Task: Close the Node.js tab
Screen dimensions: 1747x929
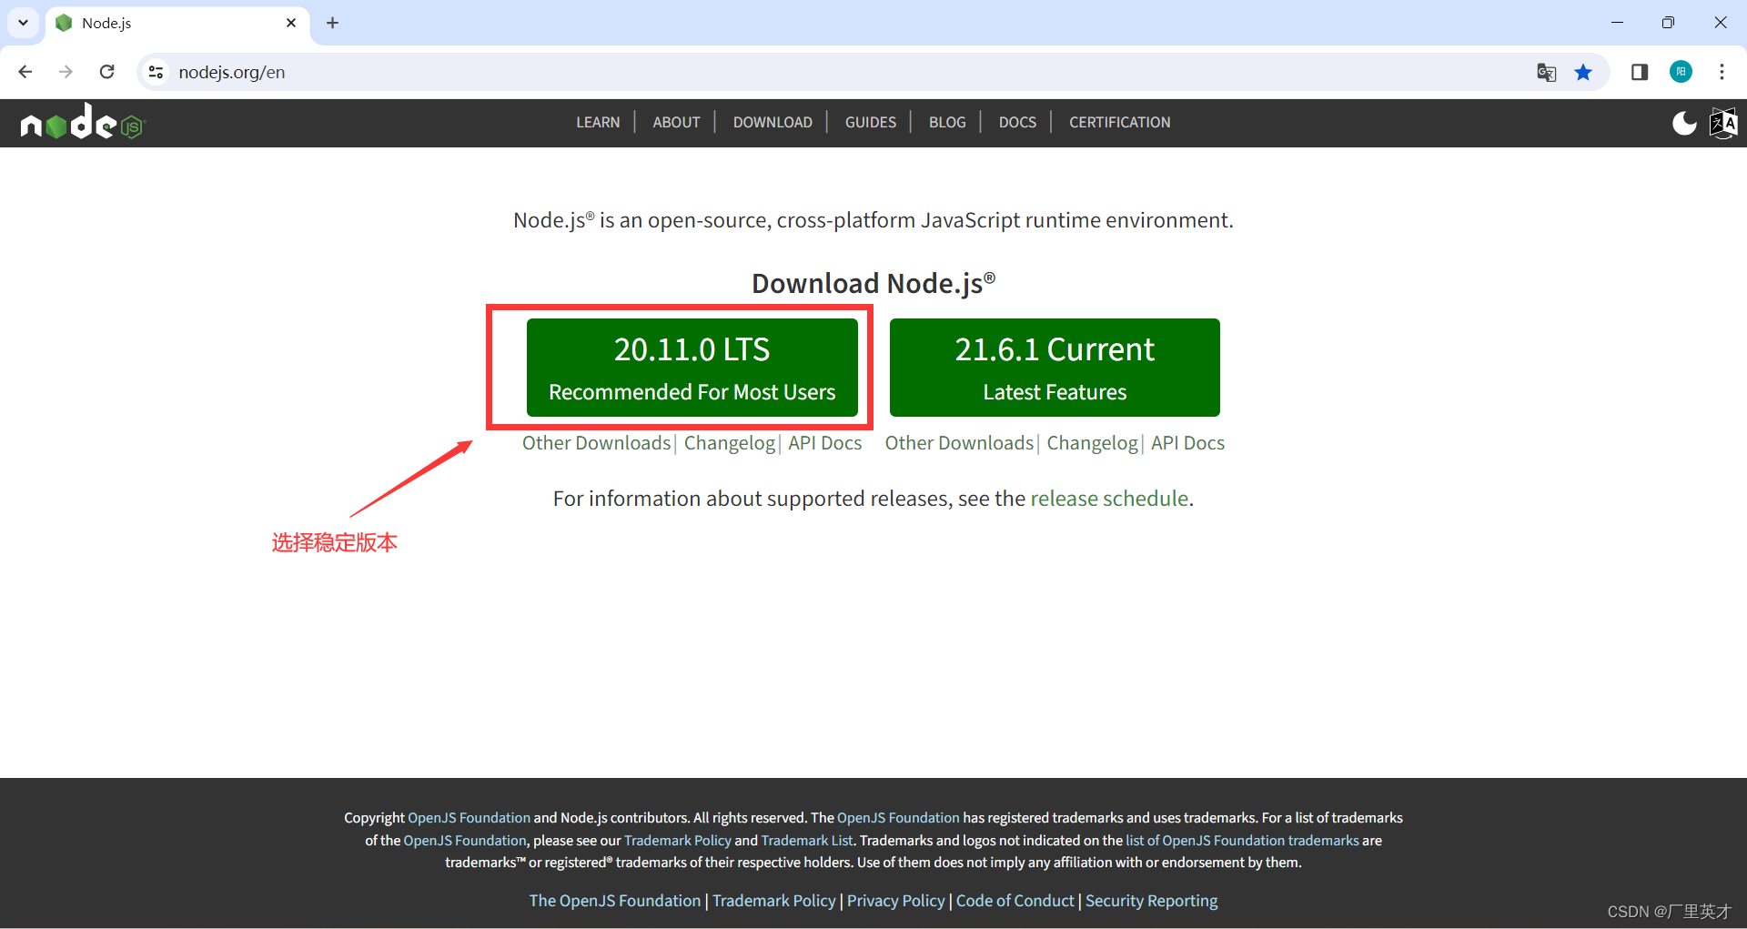Action: [x=291, y=23]
